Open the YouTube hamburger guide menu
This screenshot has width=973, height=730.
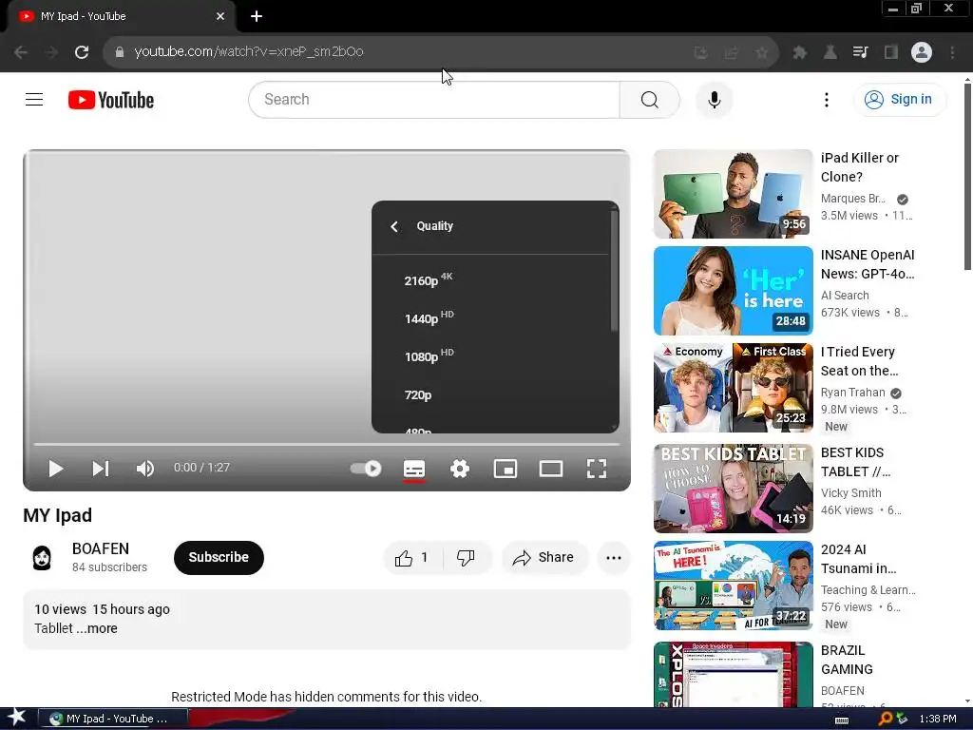tap(34, 99)
